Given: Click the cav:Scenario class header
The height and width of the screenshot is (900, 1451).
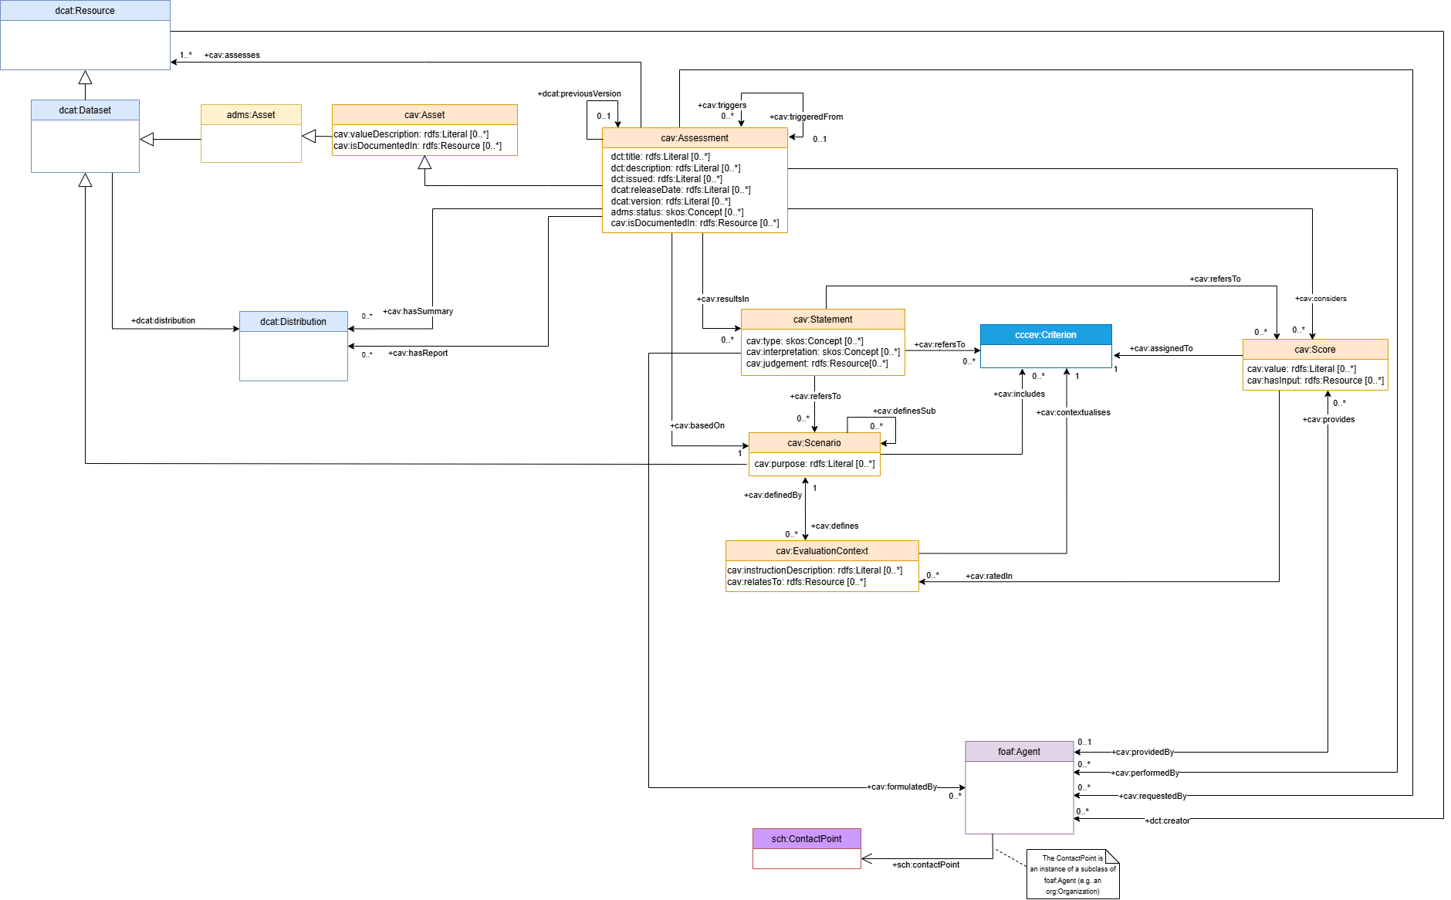Looking at the screenshot, I should pyautogui.click(x=814, y=443).
